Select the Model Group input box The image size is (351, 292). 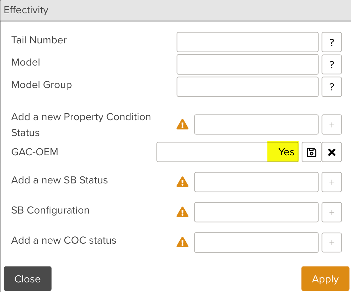pyautogui.click(x=247, y=87)
